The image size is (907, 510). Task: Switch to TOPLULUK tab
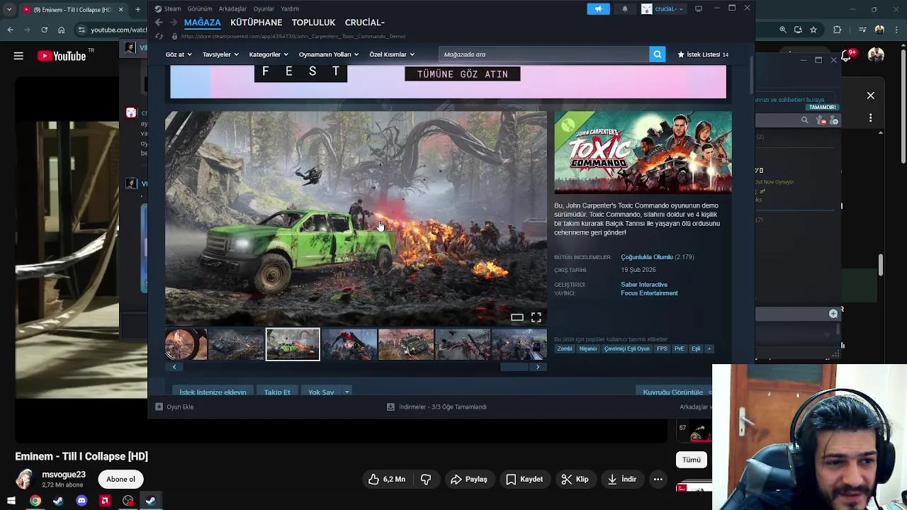pyautogui.click(x=313, y=23)
